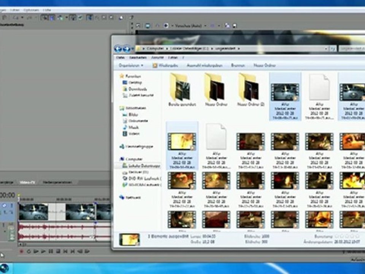The height and width of the screenshot is (274, 365).
Task: Go forward in the Explorer window
Action: 126,49
